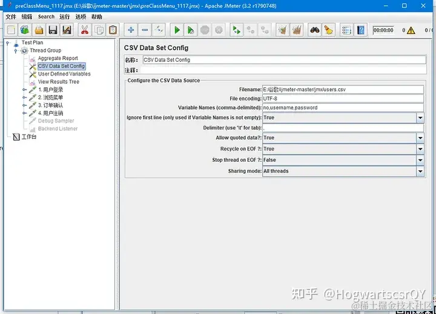Open the 帮助 menu

pyautogui.click(x=97, y=17)
